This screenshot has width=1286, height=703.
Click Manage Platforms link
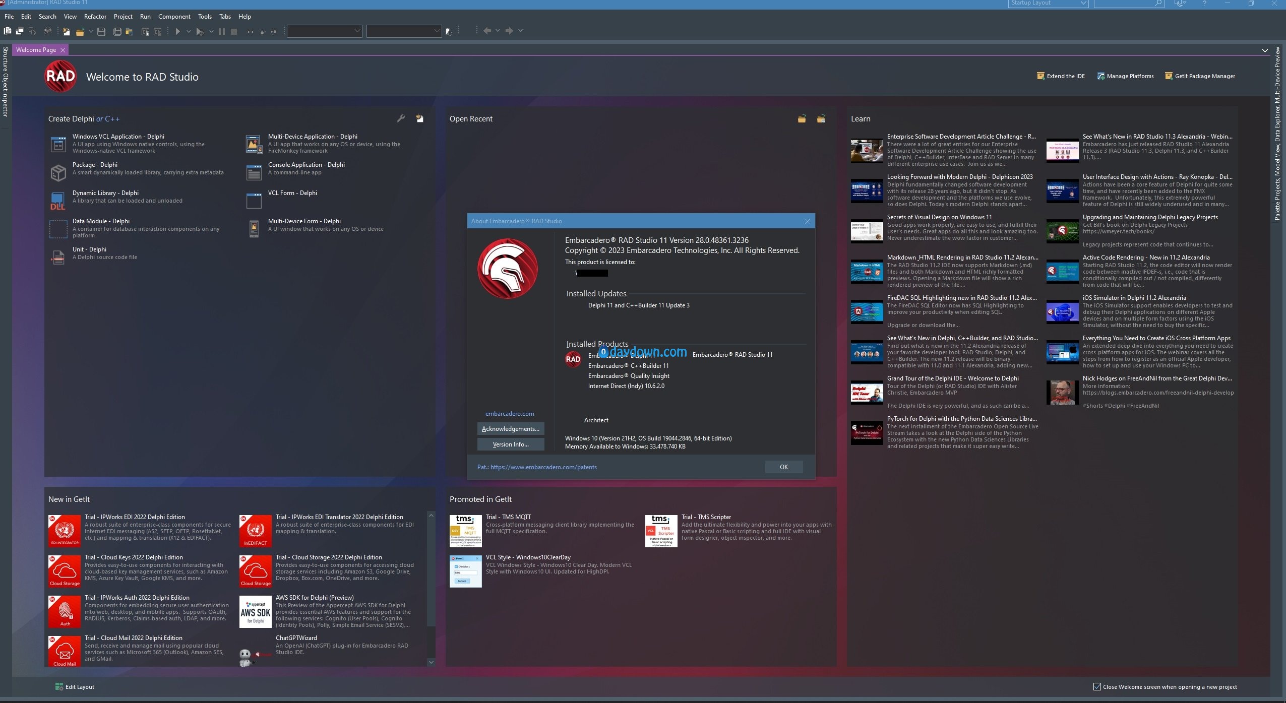[1125, 76]
